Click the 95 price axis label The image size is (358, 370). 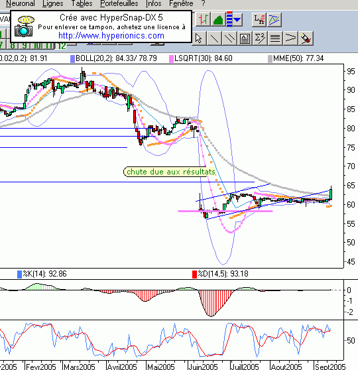click(x=351, y=71)
